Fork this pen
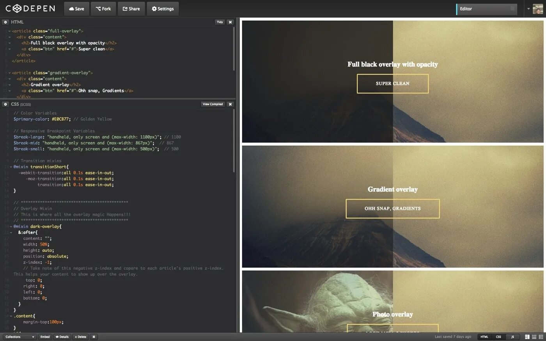The height and width of the screenshot is (341, 546). pyautogui.click(x=103, y=9)
